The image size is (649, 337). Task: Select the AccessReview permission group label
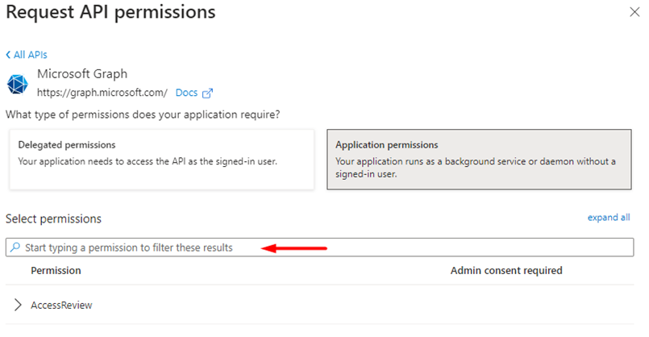(x=61, y=305)
